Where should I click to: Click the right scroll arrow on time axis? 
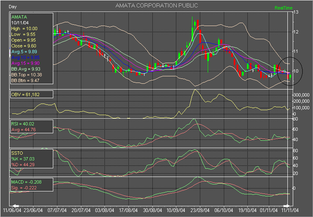pos(287,205)
